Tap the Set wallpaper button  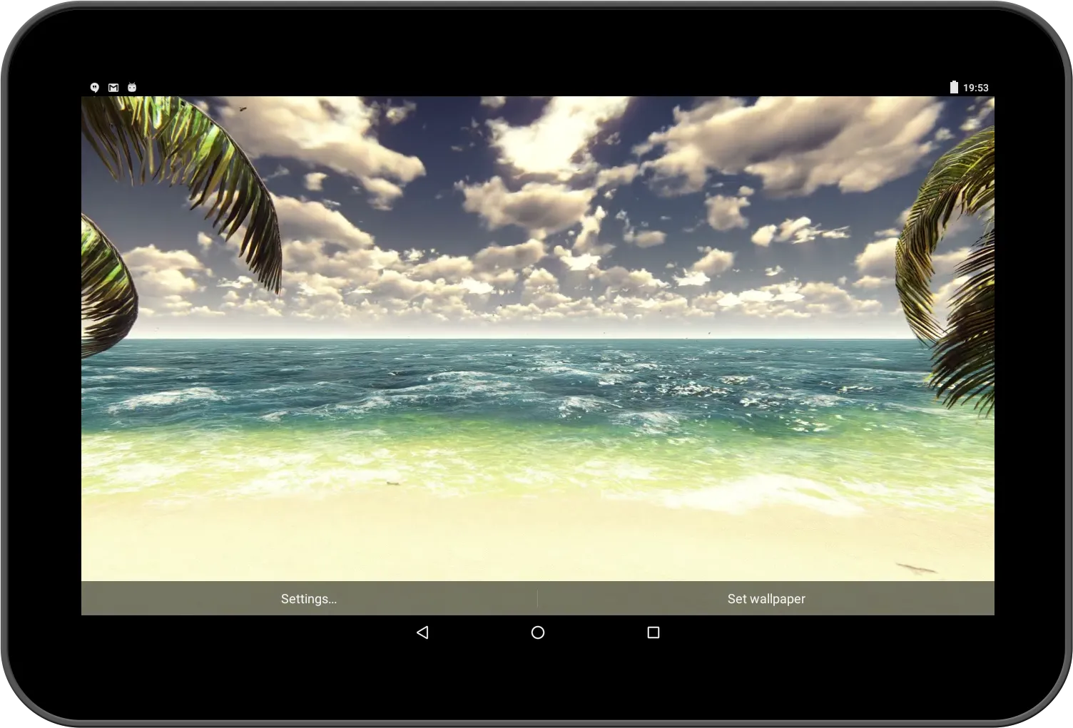766,598
